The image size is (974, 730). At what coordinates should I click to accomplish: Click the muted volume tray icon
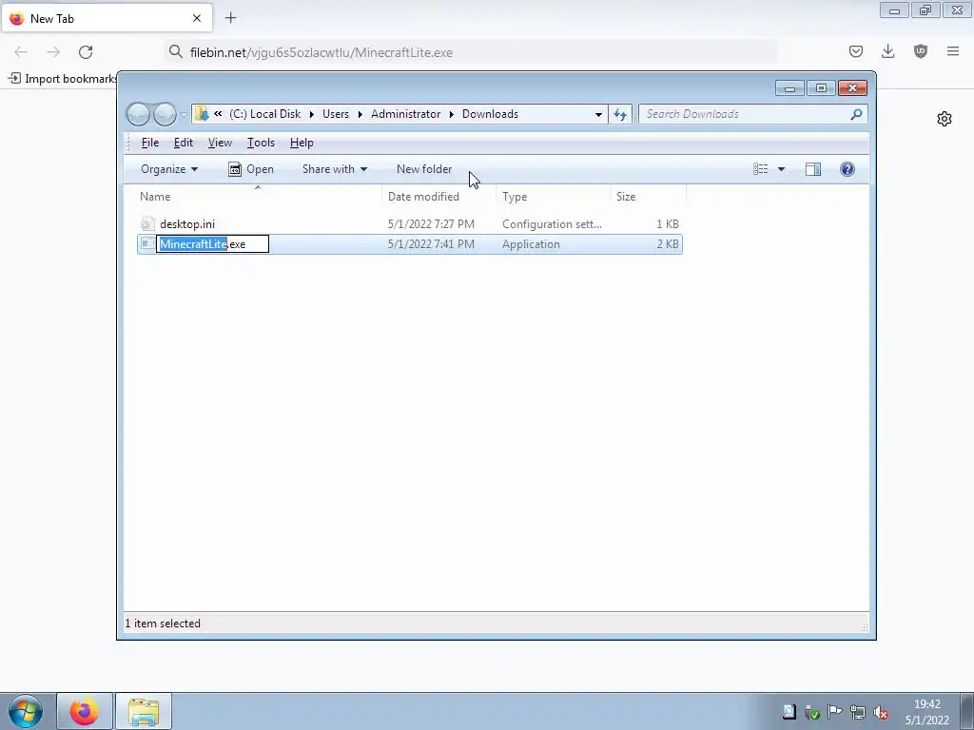(x=881, y=712)
